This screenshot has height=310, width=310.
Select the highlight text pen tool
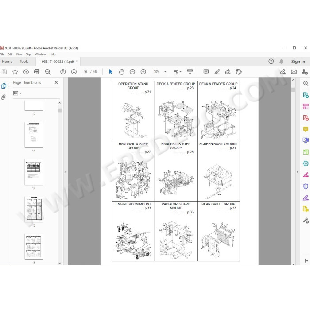coord(217,72)
